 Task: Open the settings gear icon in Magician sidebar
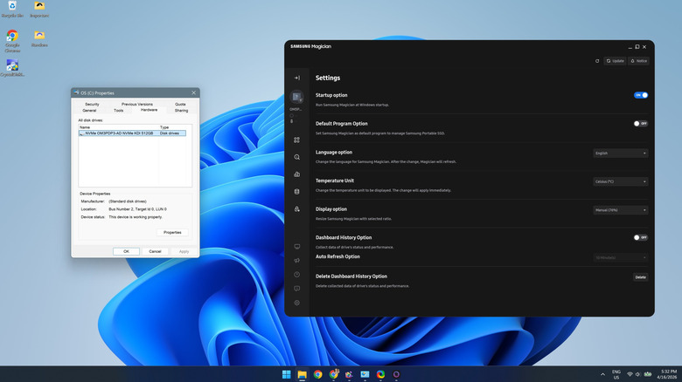(296, 303)
